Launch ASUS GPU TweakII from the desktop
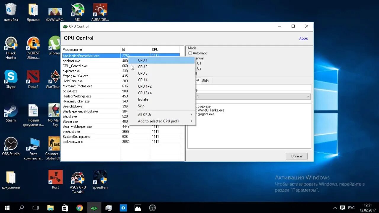Image resolution: width=379 pixels, height=213 pixels. 78,183
